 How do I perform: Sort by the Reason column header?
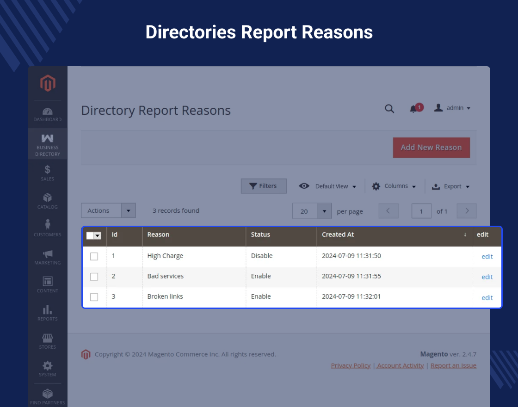click(x=158, y=234)
